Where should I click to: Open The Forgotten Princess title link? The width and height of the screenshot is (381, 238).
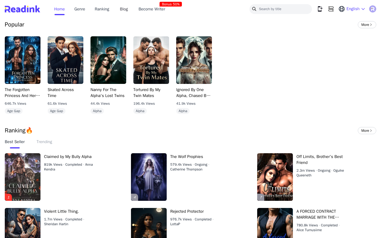click(x=23, y=93)
